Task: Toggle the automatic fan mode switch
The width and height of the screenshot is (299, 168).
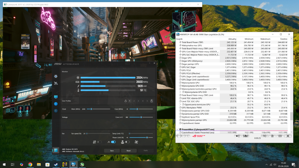Action: pos(113,142)
